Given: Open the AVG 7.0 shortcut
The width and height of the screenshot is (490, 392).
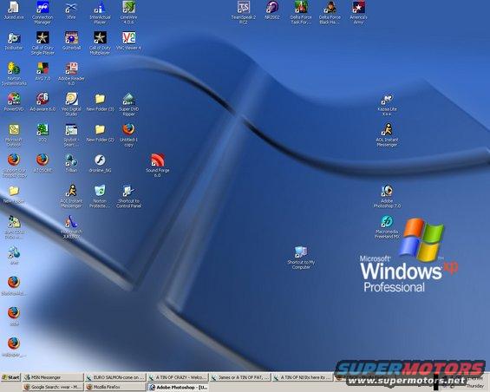Looking at the screenshot, I should pyautogui.click(x=42, y=72).
